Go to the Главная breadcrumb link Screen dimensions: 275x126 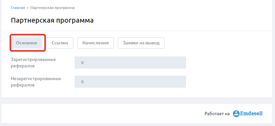(x=18, y=8)
